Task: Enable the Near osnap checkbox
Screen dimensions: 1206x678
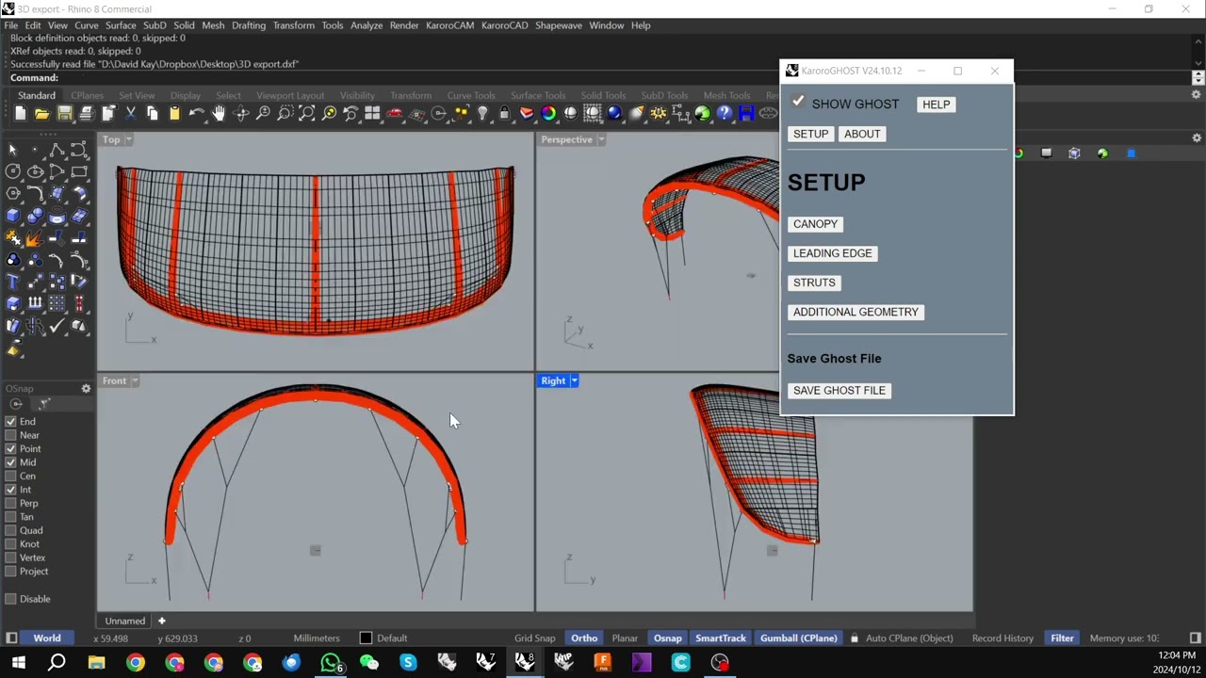Action: [x=10, y=435]
